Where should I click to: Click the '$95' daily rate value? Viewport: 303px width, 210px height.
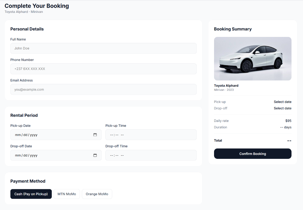(x=288, y=121)
